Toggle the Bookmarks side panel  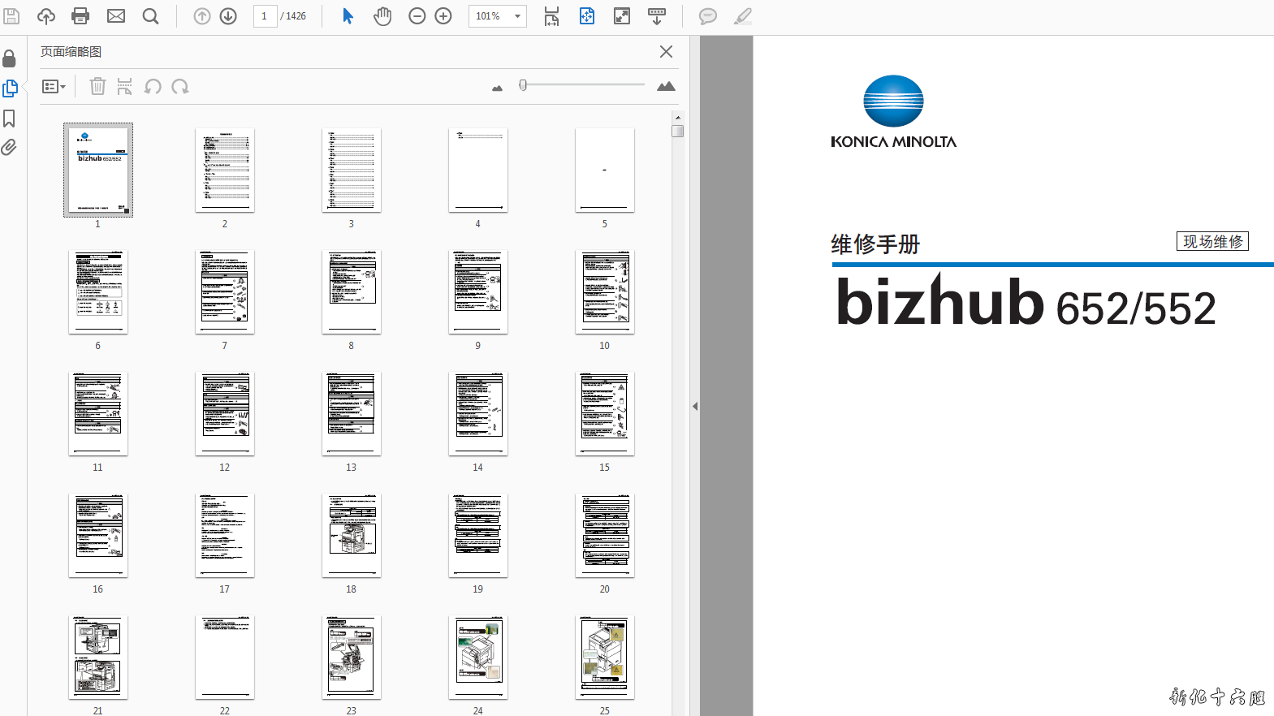tap(10, 119)
